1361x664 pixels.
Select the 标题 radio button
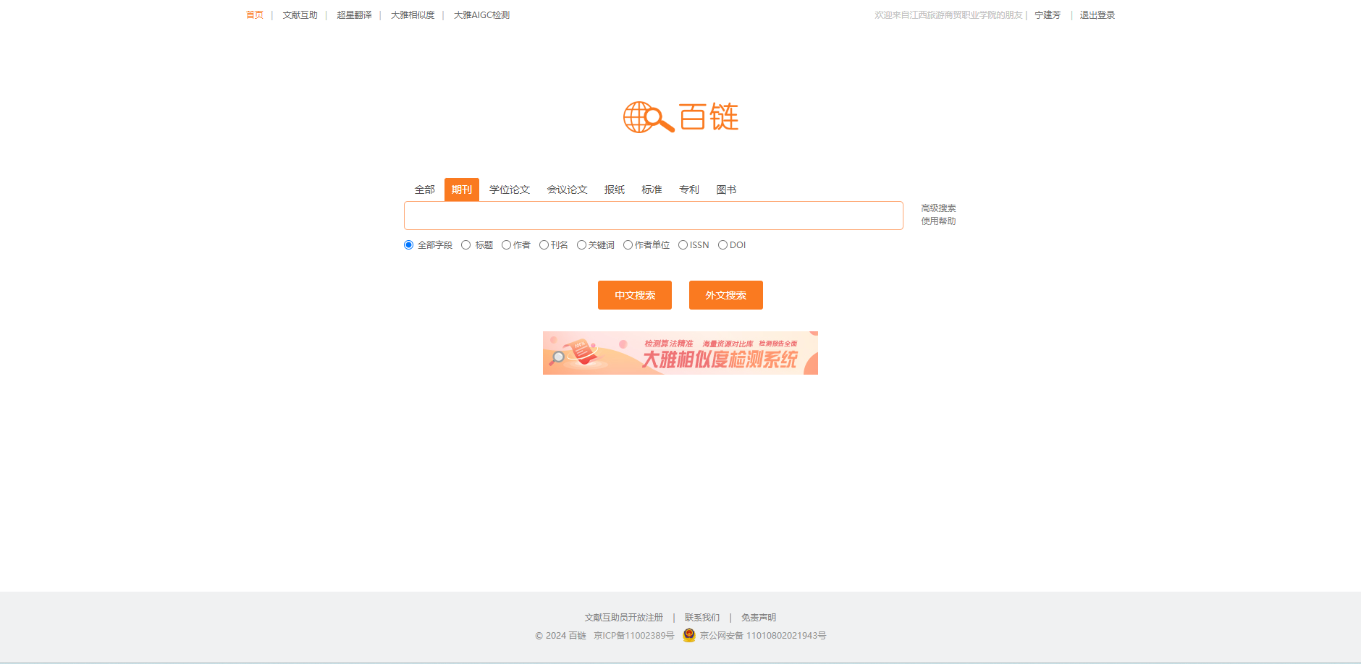click(466, 245)
